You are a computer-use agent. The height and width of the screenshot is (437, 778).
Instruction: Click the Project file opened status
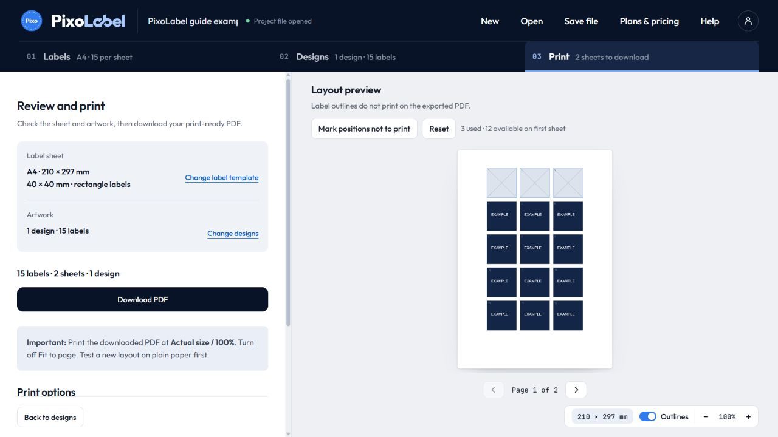(x=278, y=21)
